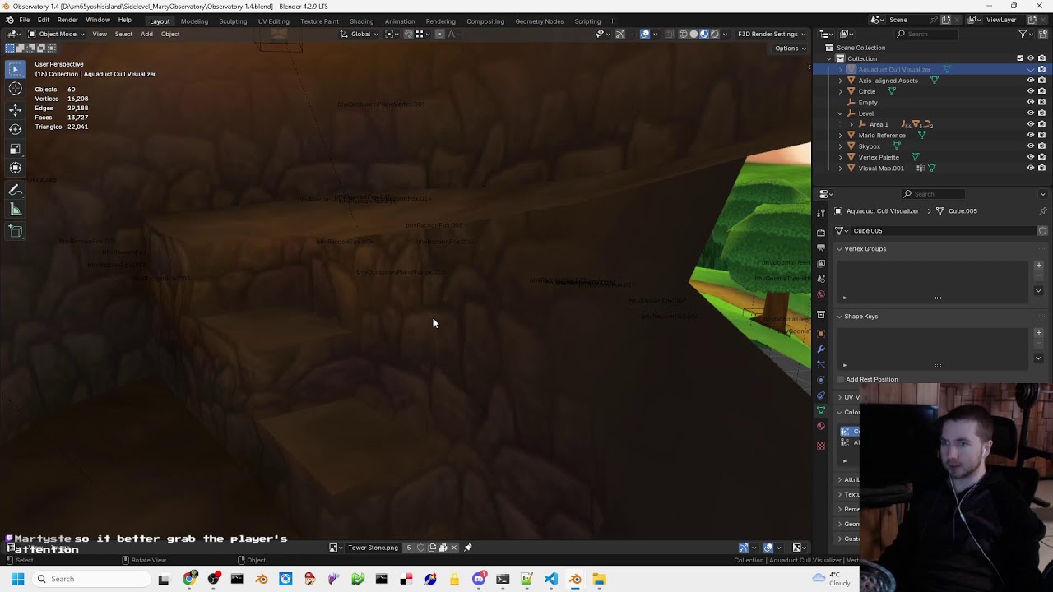Select the Measure tool
The width and height of the screenshot is (1053, 592).
coord(16,210)
